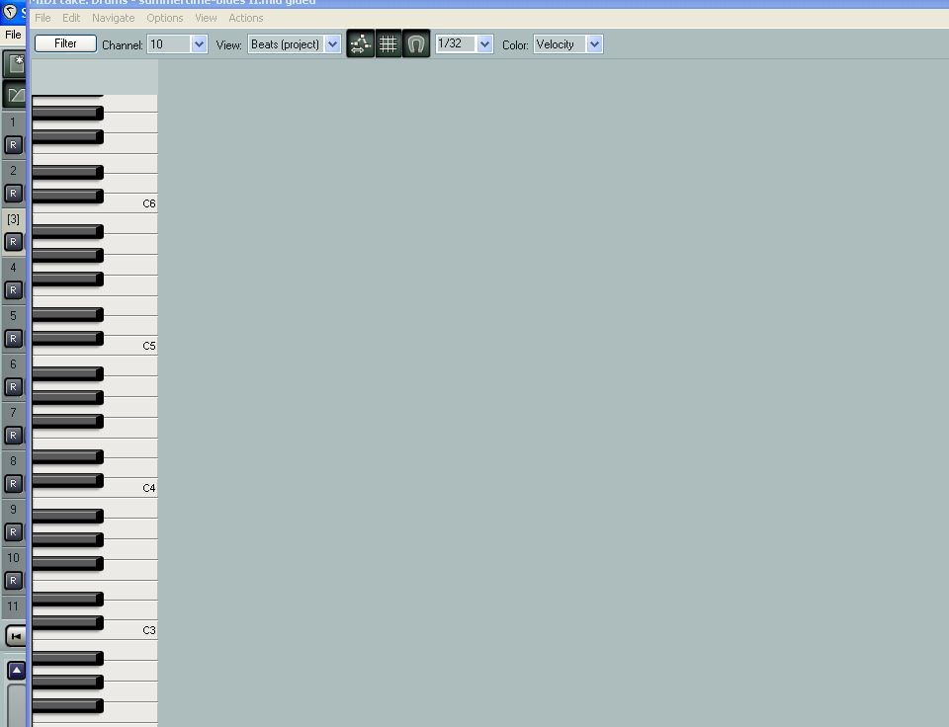Toggle record arm R on track 3
The image size is (949, 727).
pos(13,242)
